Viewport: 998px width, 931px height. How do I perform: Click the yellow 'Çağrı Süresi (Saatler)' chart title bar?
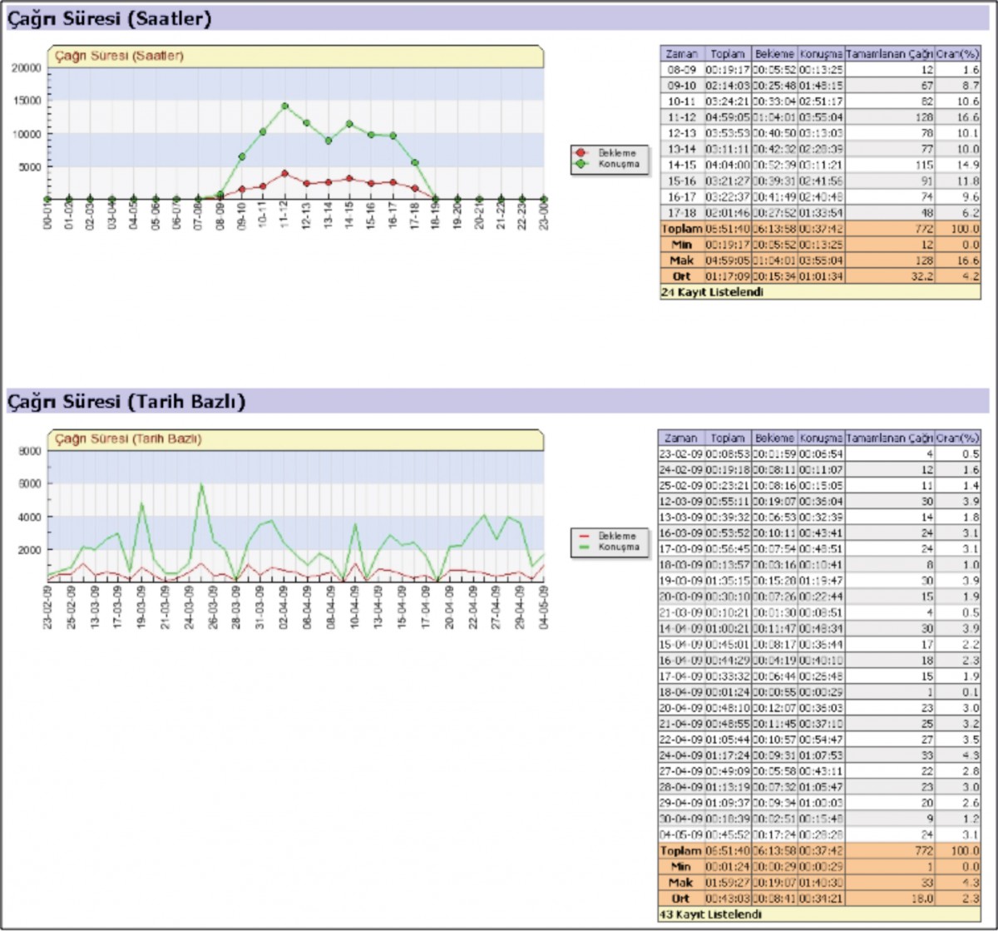pyautogui.click(x=295, y=57)
